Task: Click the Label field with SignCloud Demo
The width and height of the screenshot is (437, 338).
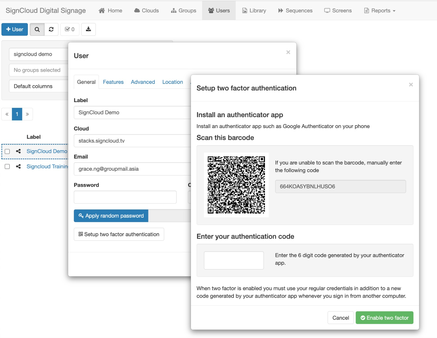Action: pos(132,112)
